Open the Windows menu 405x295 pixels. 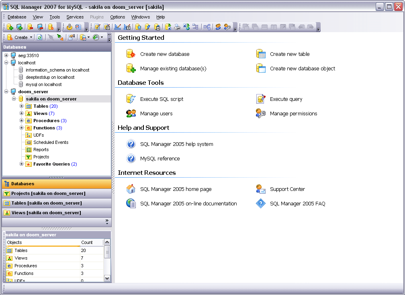(141, 17)
